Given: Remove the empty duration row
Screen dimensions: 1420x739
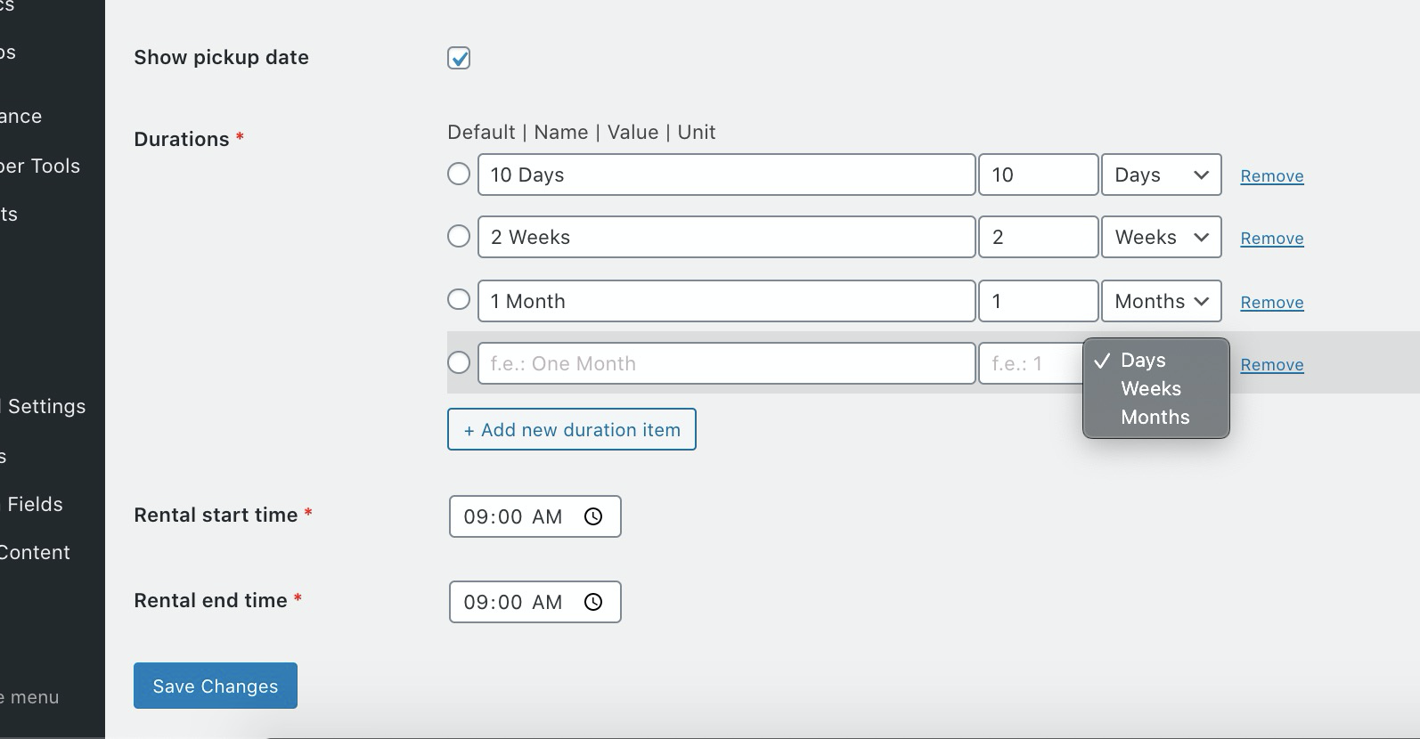Looking at the screenshot, I should [1272, 365].
